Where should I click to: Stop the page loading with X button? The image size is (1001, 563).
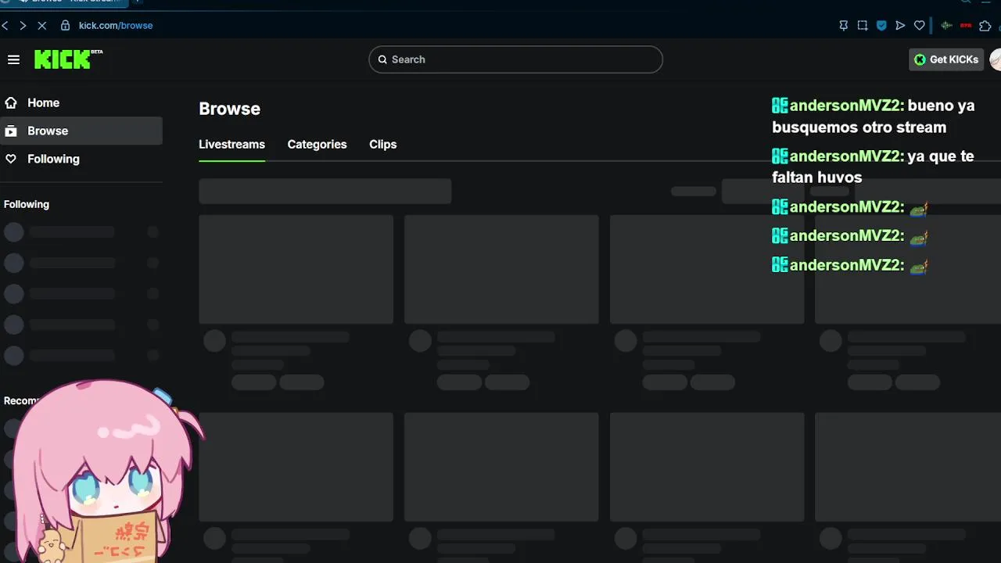click(42, 25)
